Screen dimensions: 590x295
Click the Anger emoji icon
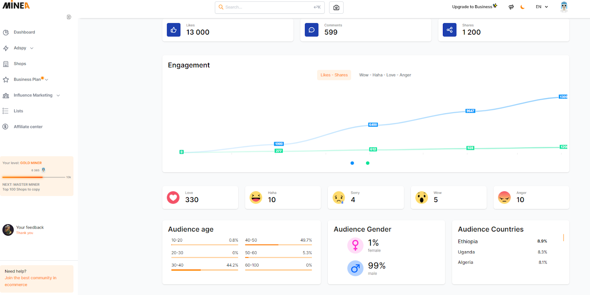[x=504, y=197]
